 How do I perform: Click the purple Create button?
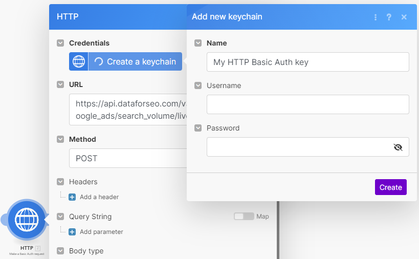[391, 187]
